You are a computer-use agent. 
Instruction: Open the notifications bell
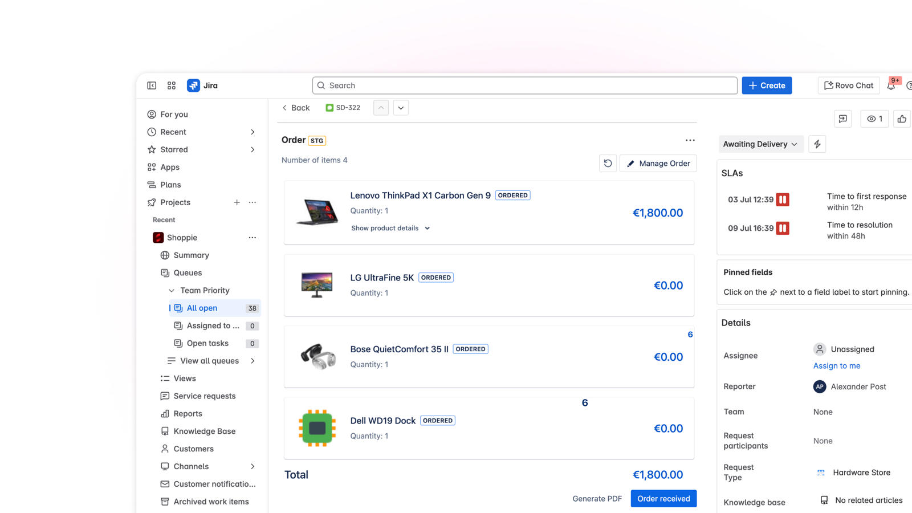tap(891, 85)
